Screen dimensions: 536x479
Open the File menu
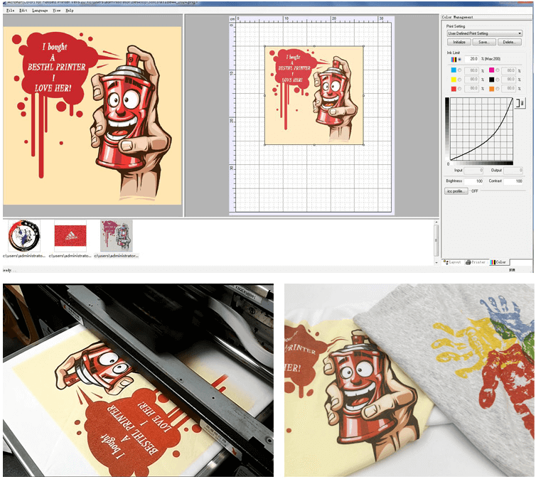10,11
